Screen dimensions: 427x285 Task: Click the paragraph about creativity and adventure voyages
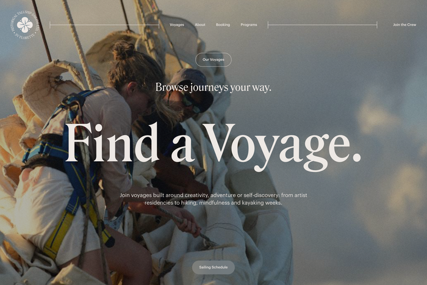click(x=213, y=199)
